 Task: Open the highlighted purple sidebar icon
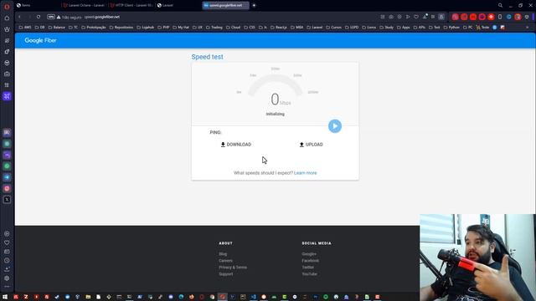click(7, 96)
